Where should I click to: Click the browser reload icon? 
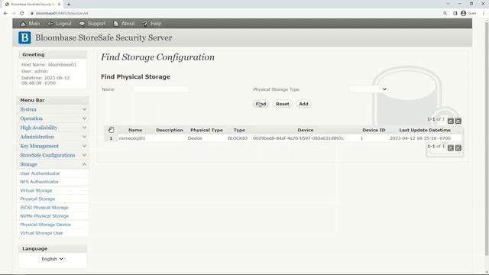point(22,14)
